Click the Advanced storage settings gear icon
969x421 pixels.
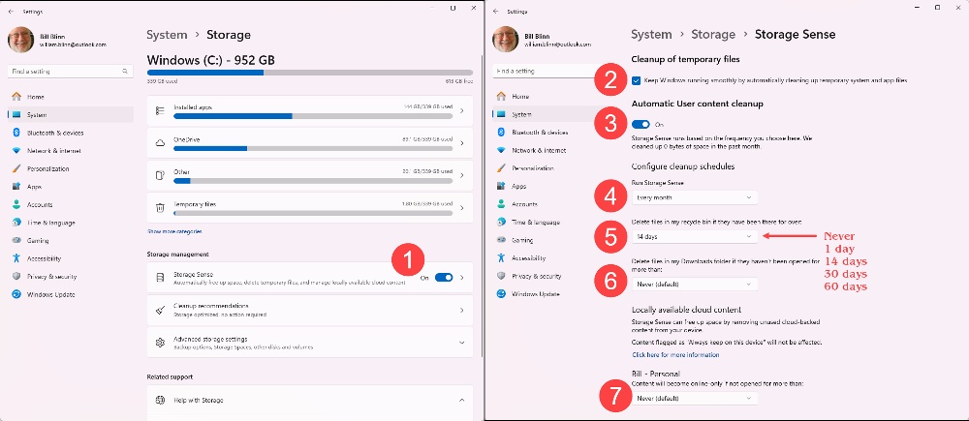click(160, 342)
